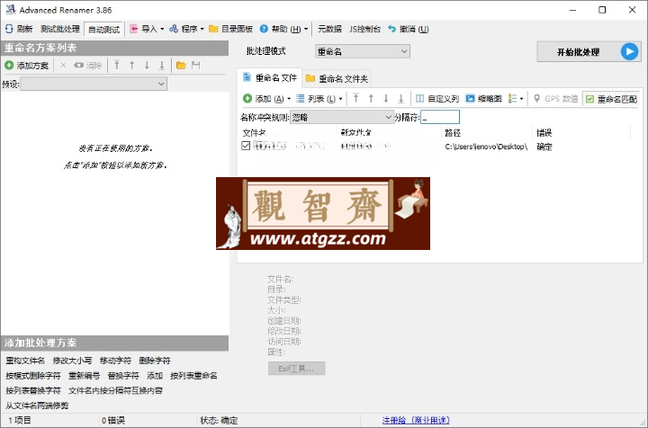
Task: Add the 按列表重命名 method
Action: point(193,376)
